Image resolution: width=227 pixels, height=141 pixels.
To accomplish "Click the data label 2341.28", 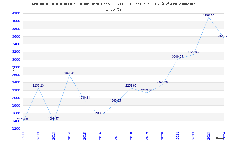I will [162, 82].
